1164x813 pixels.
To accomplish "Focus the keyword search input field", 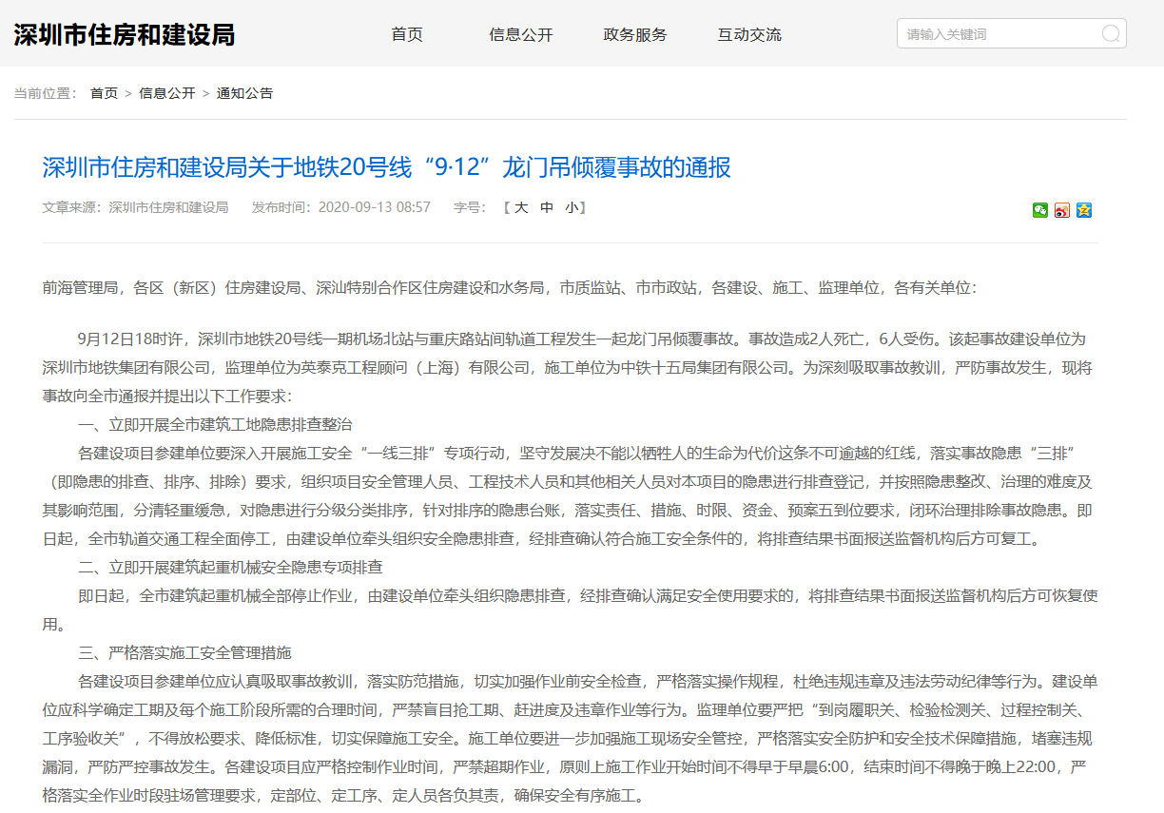I will coord(999,34).
